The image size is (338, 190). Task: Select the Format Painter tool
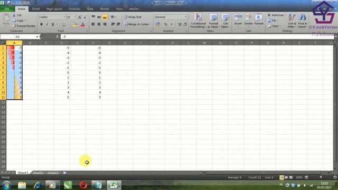click(24, 26)
